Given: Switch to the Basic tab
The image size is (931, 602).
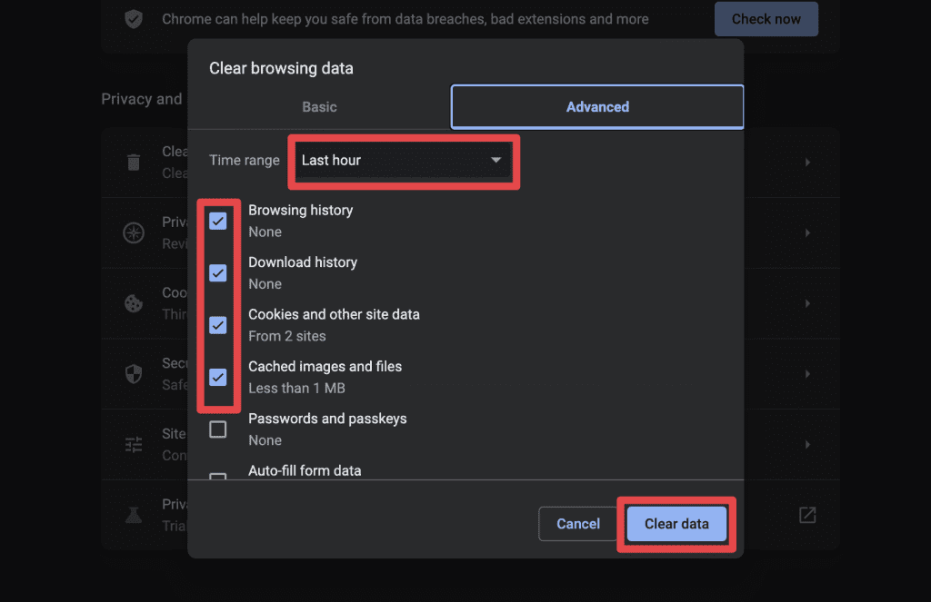Looking at the screenshot, I should tap(319, 107).
